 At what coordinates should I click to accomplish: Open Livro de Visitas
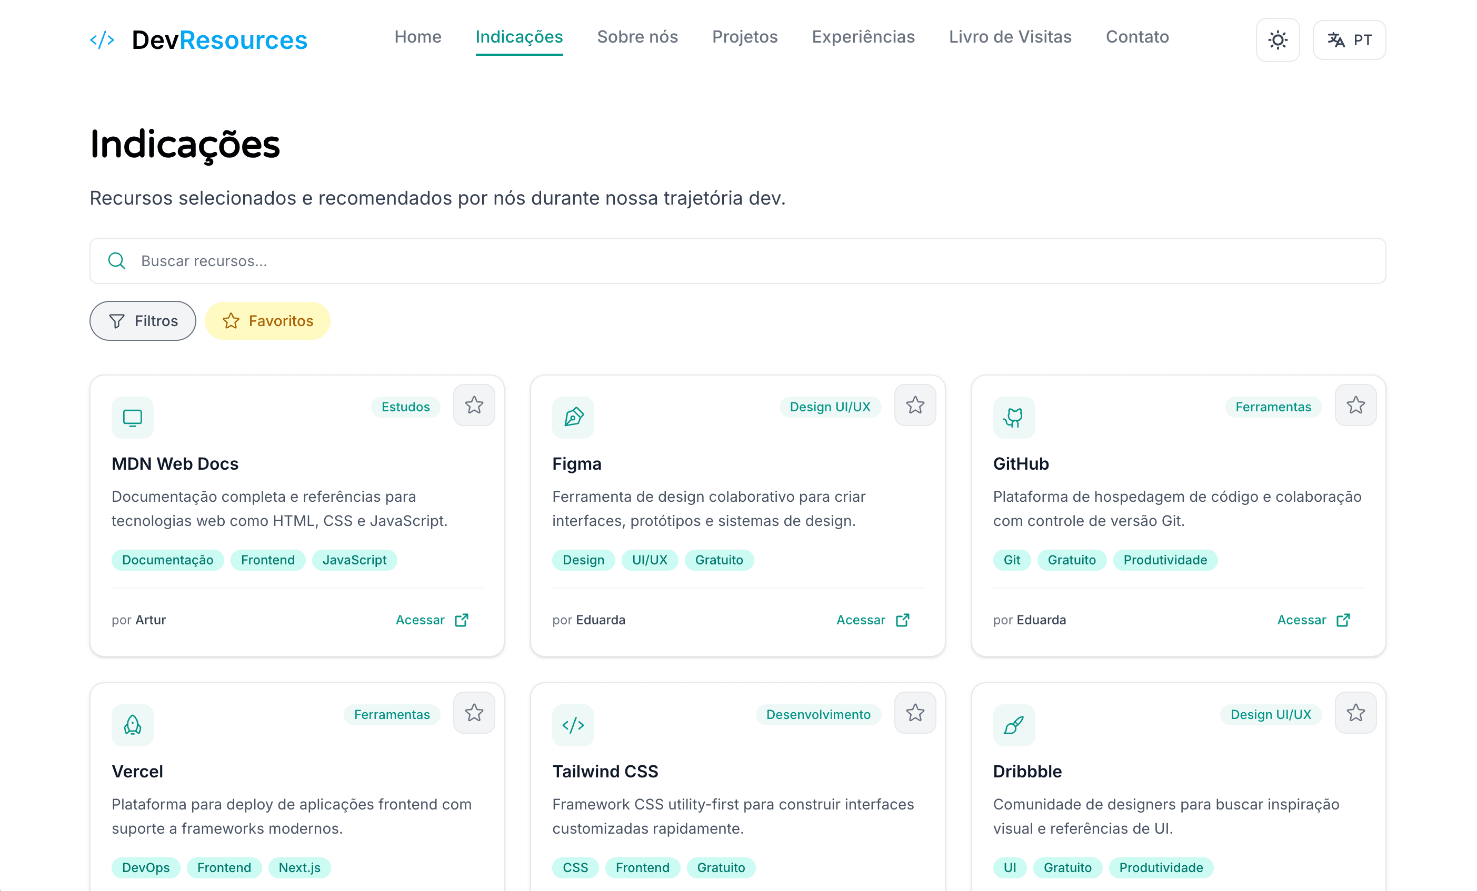(x=1010, y=37)
